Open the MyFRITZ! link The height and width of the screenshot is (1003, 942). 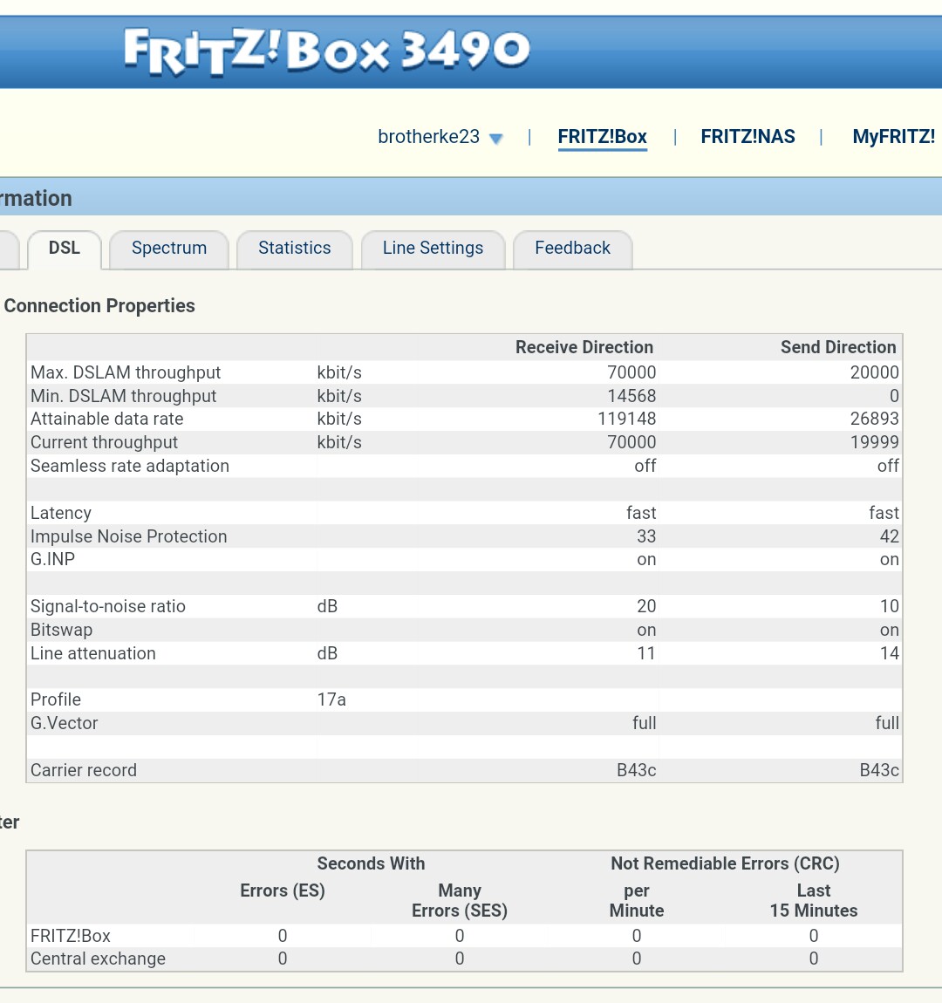(x=893, y=137)
